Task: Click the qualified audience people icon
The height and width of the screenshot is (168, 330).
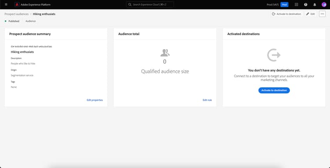Action: click(x=165, y=53)
